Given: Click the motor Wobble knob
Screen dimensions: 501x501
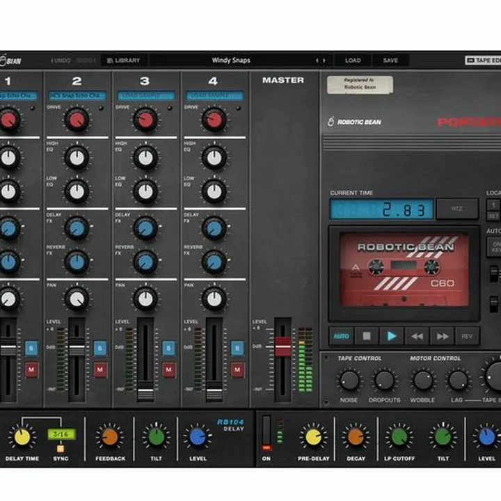Looking at the screenshot, I should (423, 381).
